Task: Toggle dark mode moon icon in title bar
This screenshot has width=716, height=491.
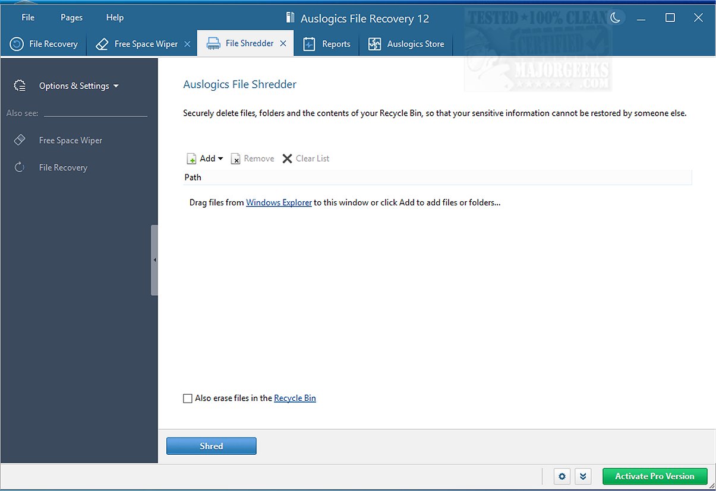Action: point(616,18)
